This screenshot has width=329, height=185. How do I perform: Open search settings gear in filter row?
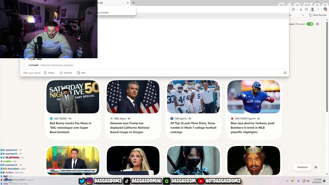point(285,73)
